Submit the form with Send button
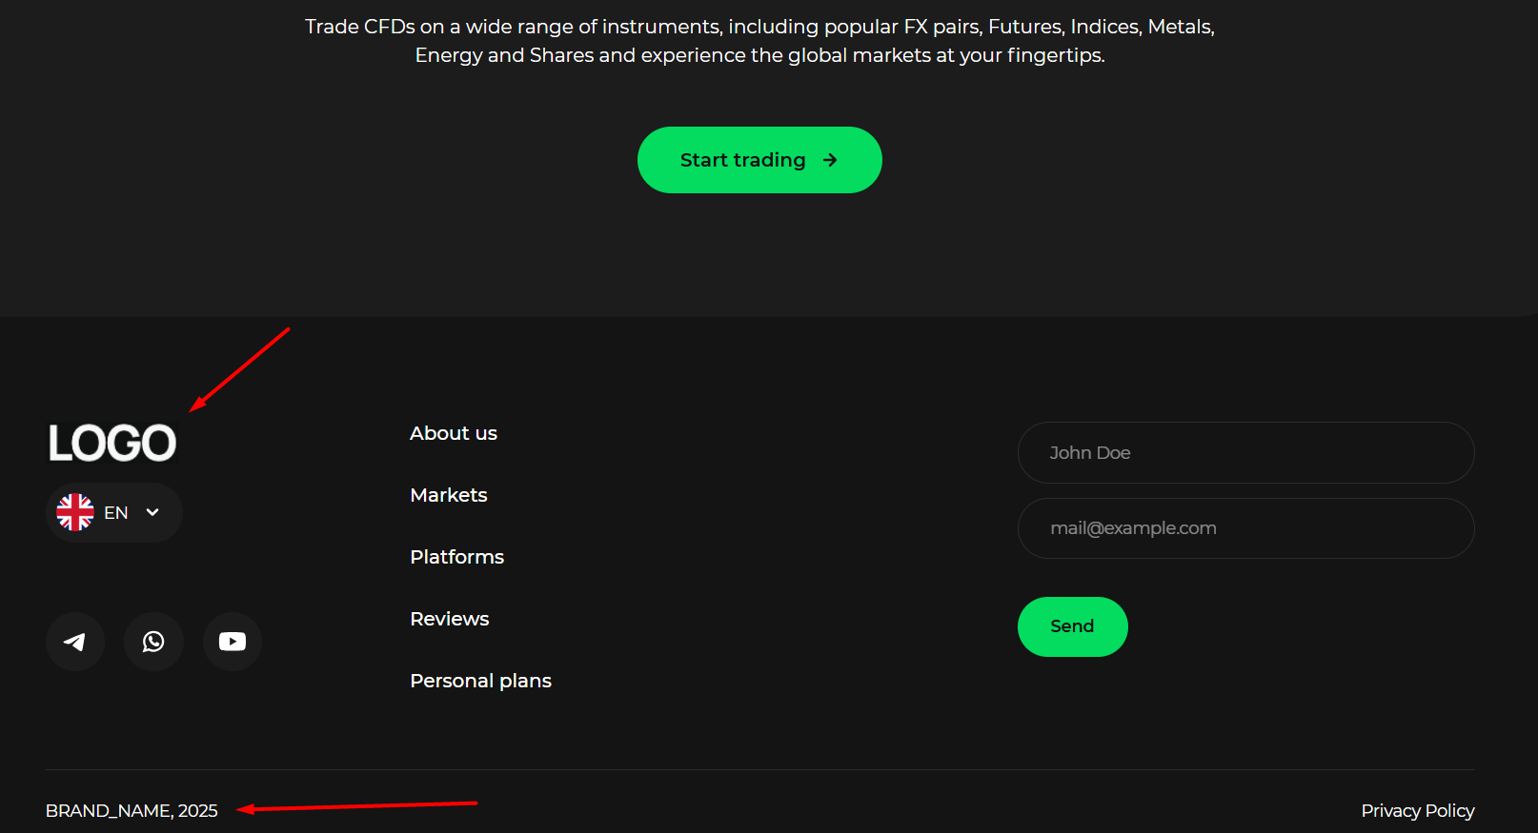1538x833 pixels. [x=1073, y=626]
